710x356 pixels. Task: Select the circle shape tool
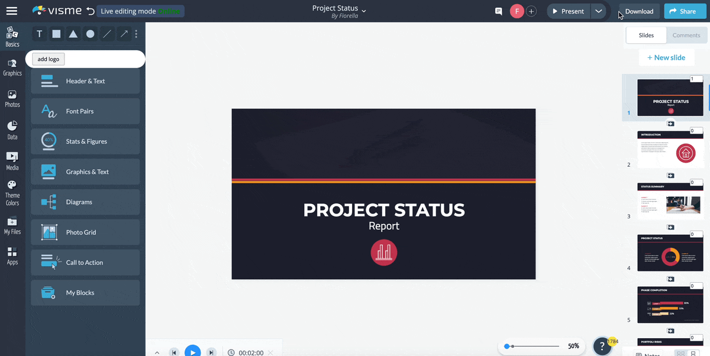click(x=90, y=34)
